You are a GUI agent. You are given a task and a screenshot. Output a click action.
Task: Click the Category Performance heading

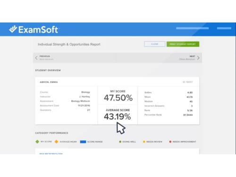click(x=51, y=133)
